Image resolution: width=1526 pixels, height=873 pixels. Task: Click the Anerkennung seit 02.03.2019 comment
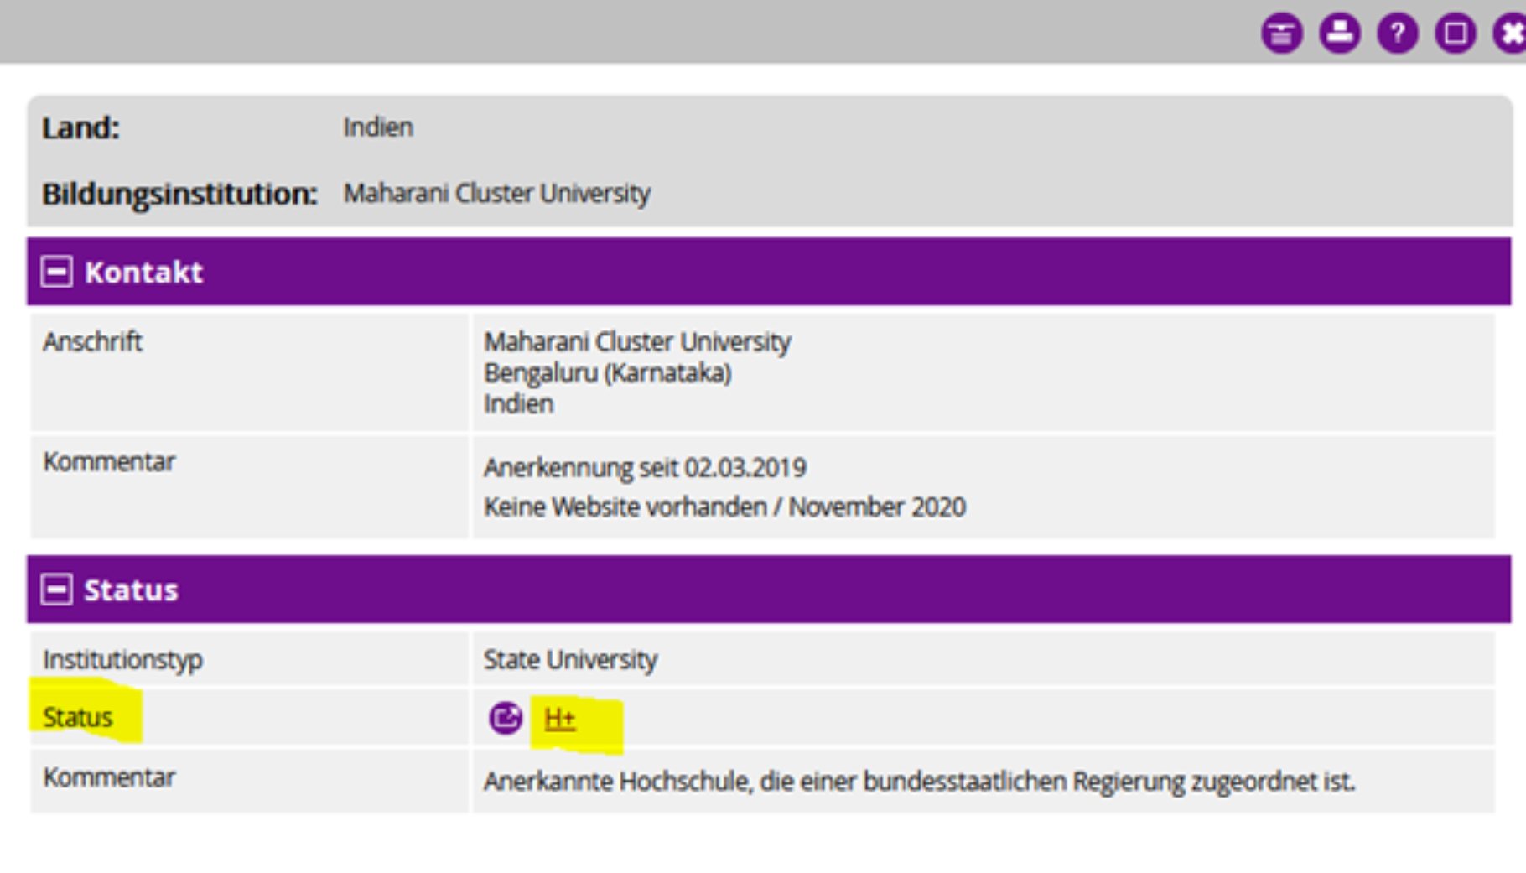tap(645, 468)
